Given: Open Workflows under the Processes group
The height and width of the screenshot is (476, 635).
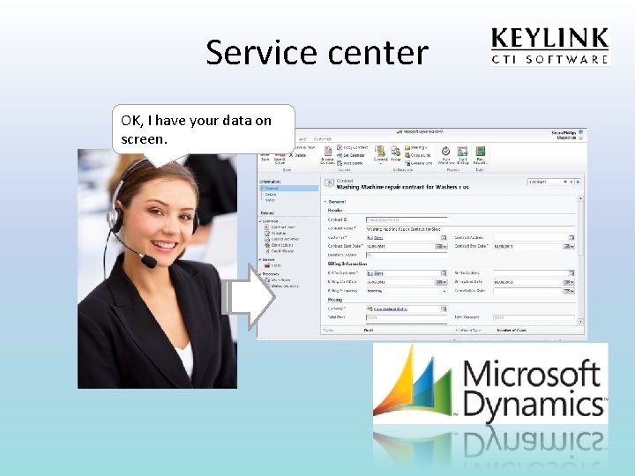Looking at the screenshot, I should 278,280.
